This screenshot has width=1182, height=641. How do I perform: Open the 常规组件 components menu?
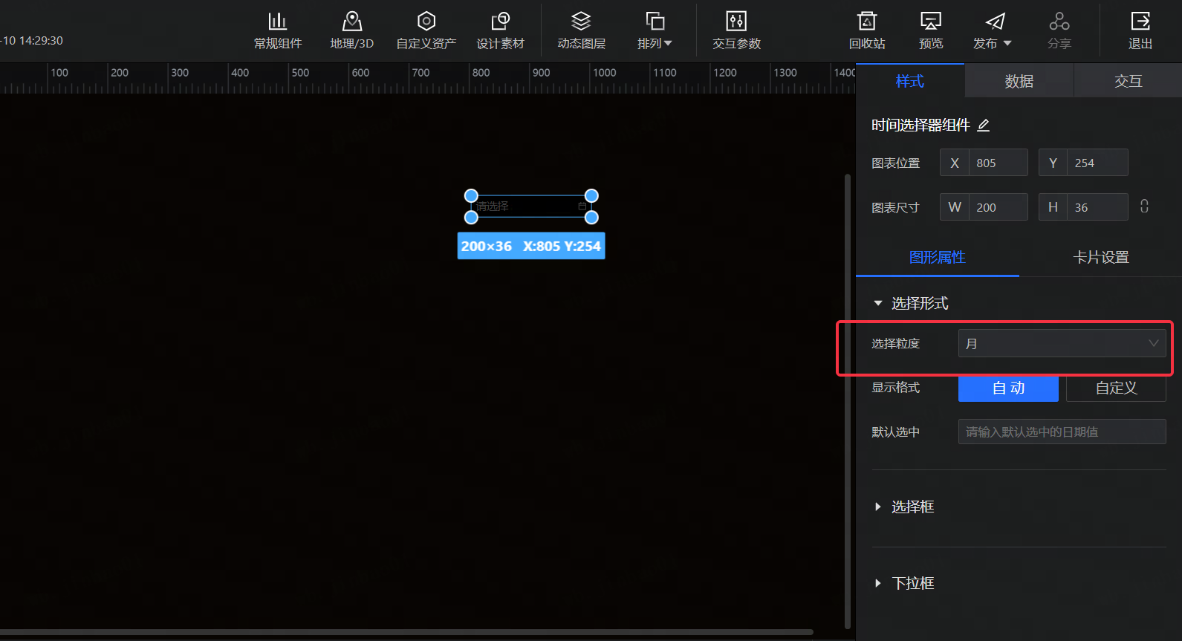point(278,30)
